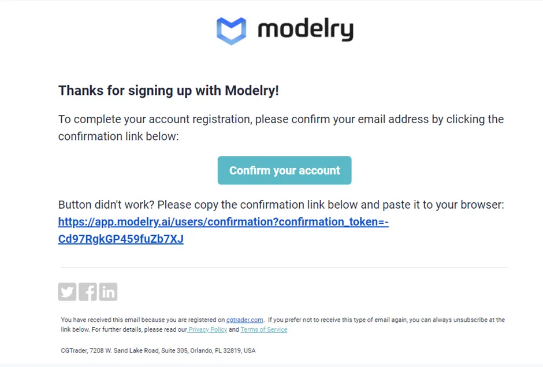The height and width of the screenshot is (367, 543).
Task: Click the modelry wordmark text
Action: 305,29
